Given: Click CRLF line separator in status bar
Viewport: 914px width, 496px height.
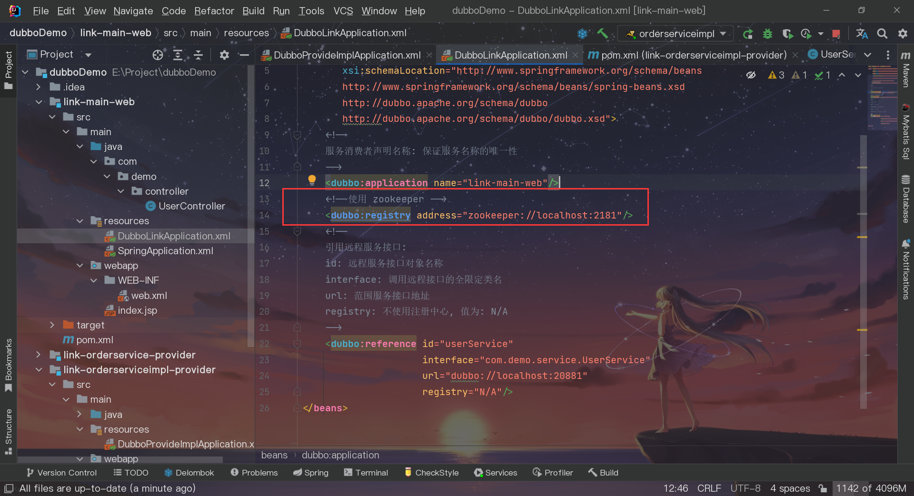Looking at the screenshot, I should pos(709,488).
